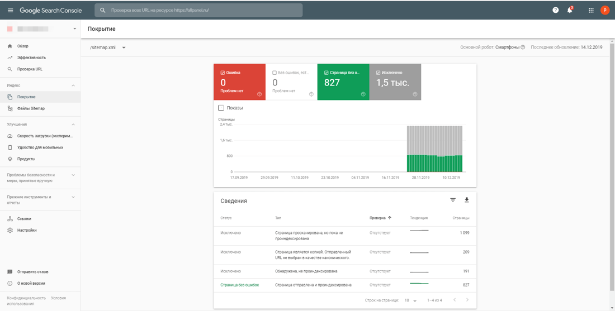Click Отправить отзыв in sidebar
Image resolution: width=615 pixels, height=311 pixels.
coord(32,272)
